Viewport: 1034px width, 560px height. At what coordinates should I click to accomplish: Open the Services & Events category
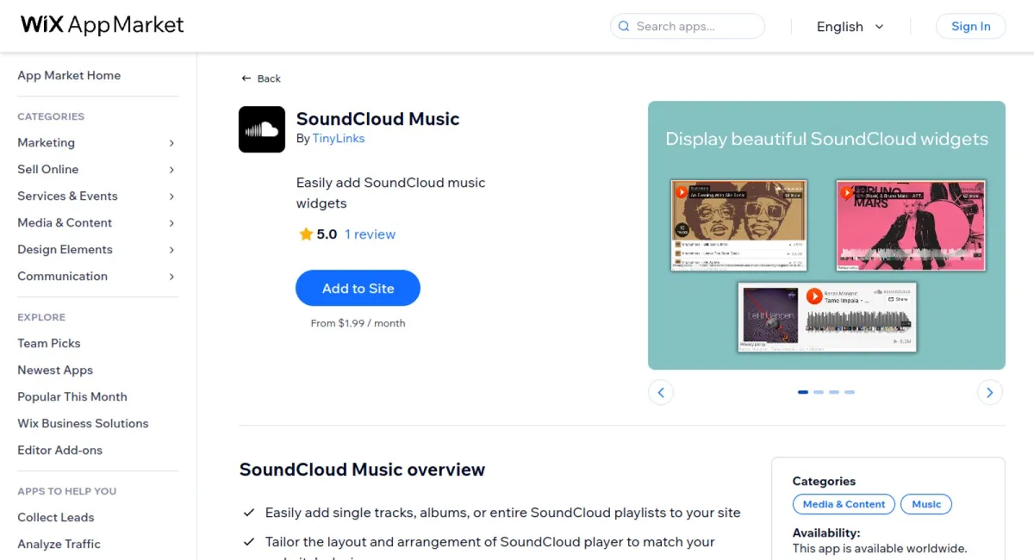(67, 196)
